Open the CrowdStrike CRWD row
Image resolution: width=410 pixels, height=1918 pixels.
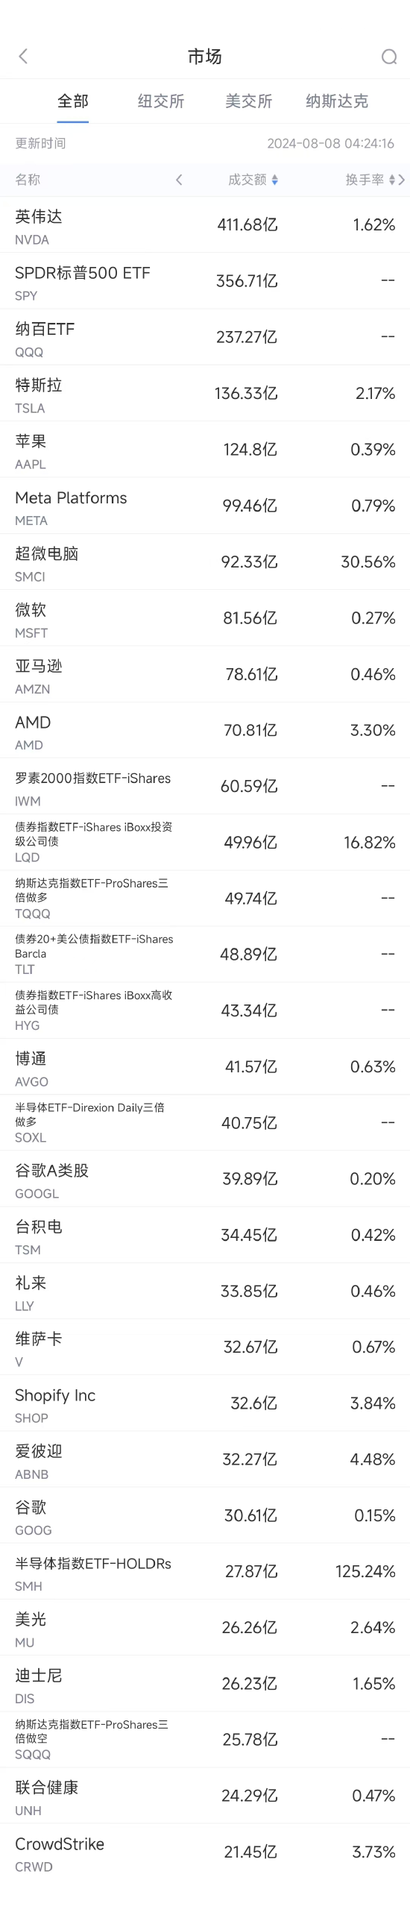tap(205, 1852)
